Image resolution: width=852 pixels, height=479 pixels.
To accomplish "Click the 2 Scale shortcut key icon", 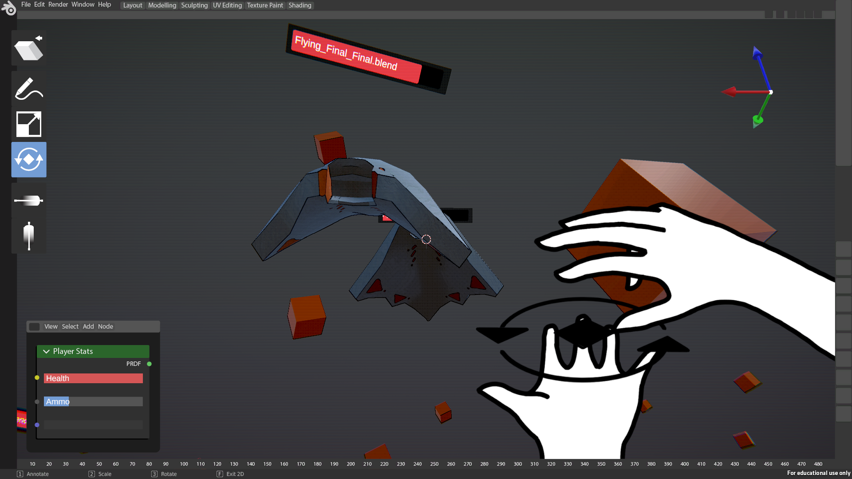I will click(x=91, y=474).
